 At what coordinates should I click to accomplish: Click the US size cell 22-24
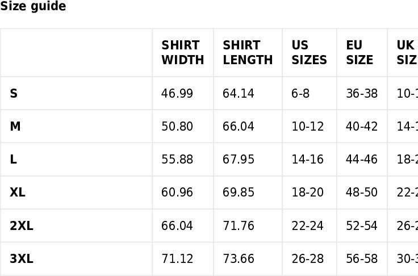pos(307,226)
